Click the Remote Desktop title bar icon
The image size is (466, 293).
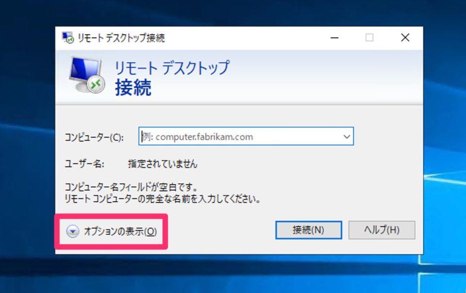click(68, 38)
